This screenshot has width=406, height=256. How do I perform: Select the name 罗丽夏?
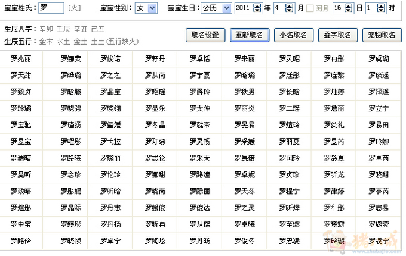click(x=289, y=142)
